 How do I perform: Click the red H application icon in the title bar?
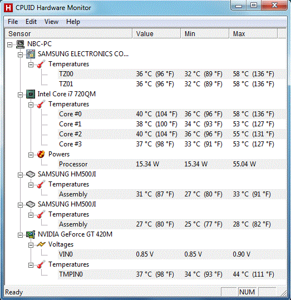click(x=8, y=8)
